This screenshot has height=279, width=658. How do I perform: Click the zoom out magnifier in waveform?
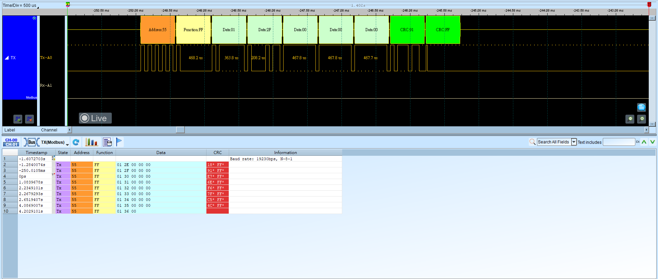pyautogui.click(x=630, y=119)
